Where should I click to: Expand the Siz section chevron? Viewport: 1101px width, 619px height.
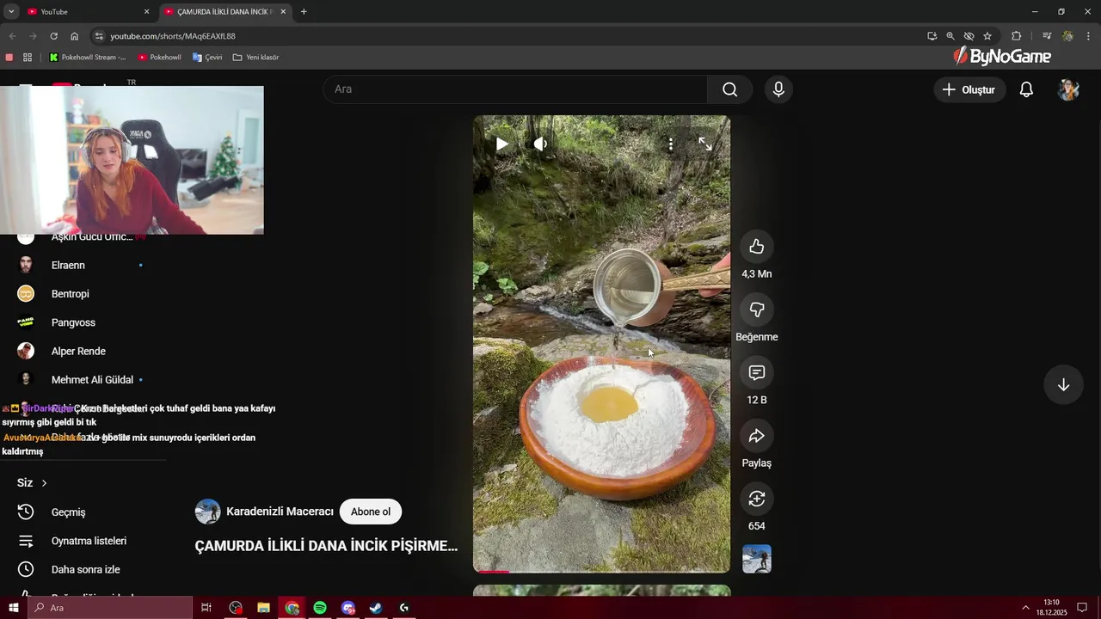(44, 483)
